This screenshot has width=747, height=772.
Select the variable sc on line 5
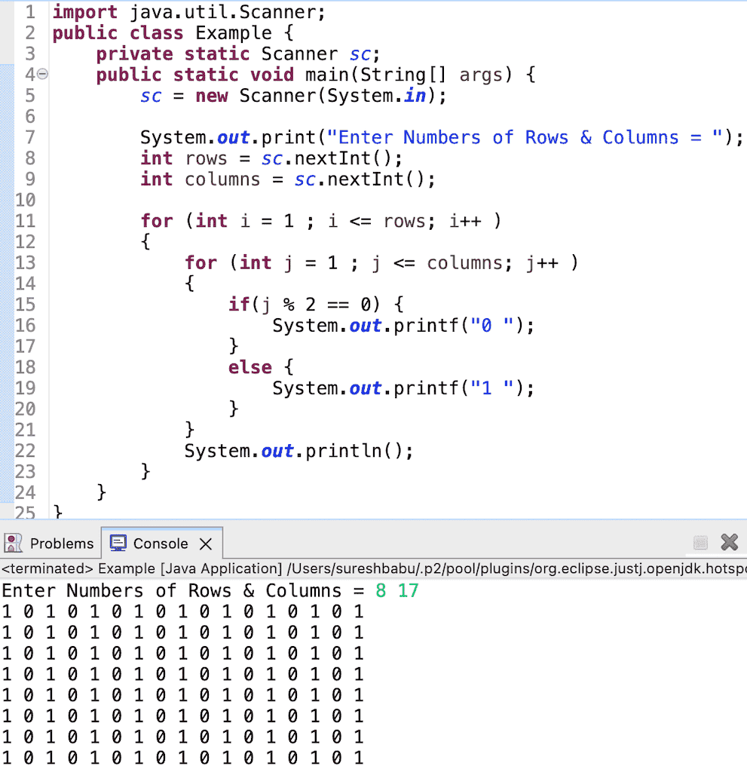pos(150,96)
